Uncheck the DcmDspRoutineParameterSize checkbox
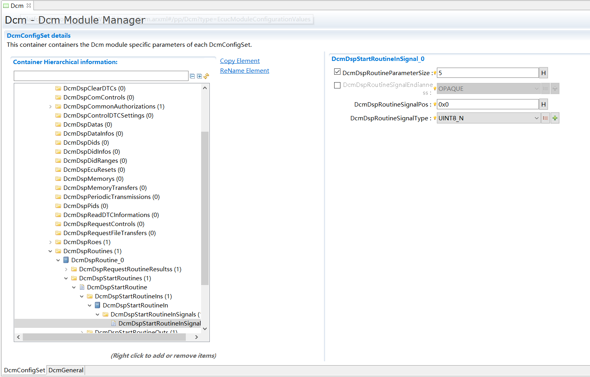 [x=337, y=72]
